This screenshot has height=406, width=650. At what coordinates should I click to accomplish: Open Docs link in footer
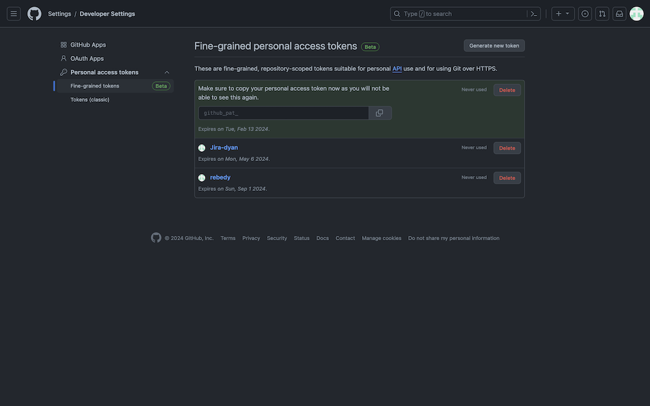point(322,238)
